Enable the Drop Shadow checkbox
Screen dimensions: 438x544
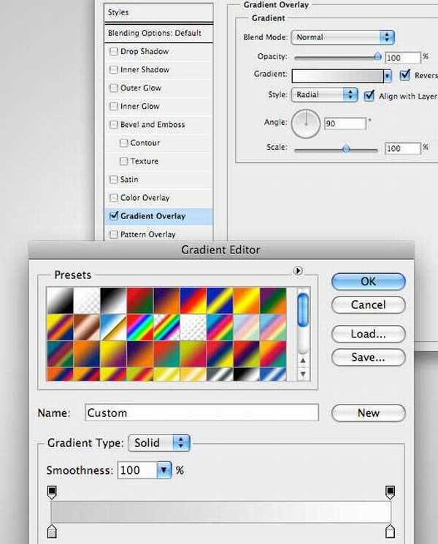pos(113,52)
